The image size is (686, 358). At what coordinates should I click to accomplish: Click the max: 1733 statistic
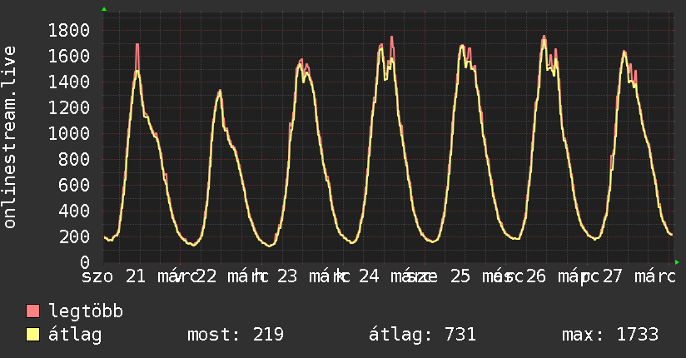point(610,335)
